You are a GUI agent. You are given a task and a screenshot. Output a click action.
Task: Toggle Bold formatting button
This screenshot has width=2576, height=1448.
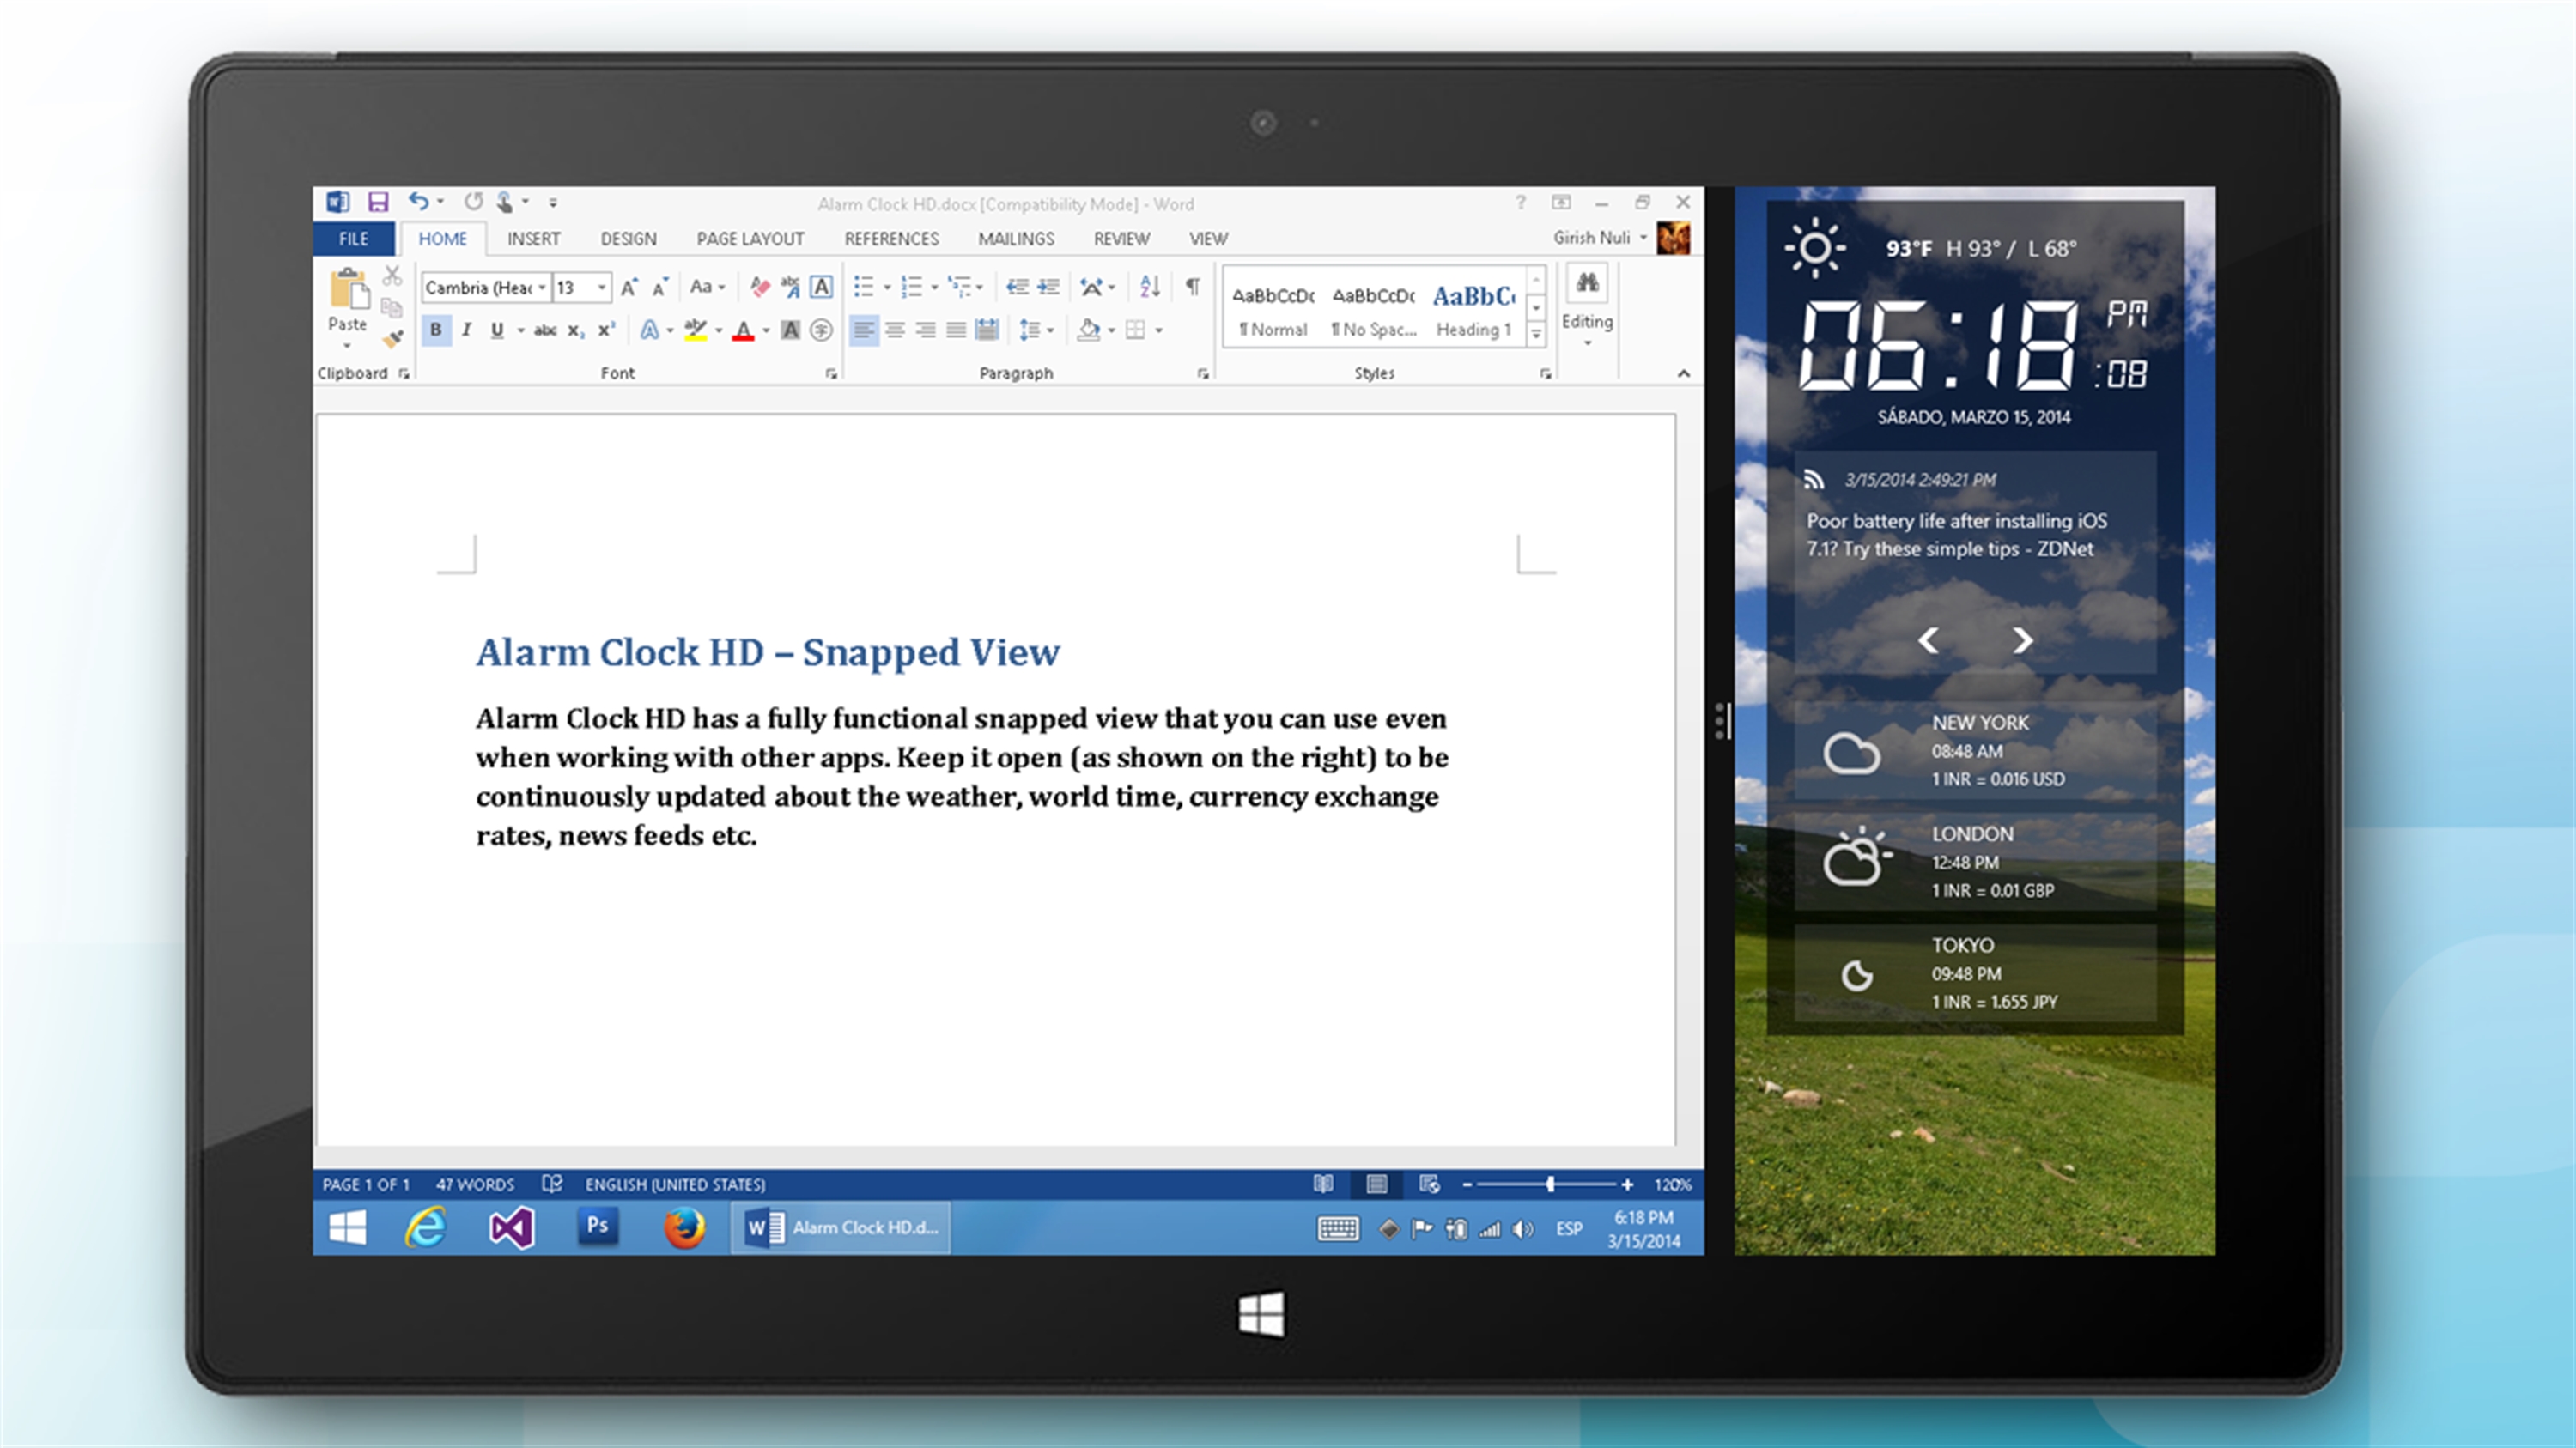click(436, 330)
